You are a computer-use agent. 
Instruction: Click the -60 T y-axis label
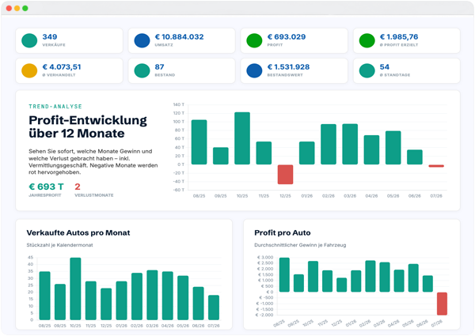coord(179,190)
